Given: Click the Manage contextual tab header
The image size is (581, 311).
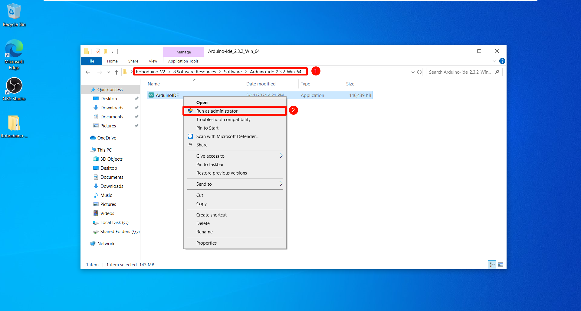Looking at the screenshot, I should (x=183, y=52).
